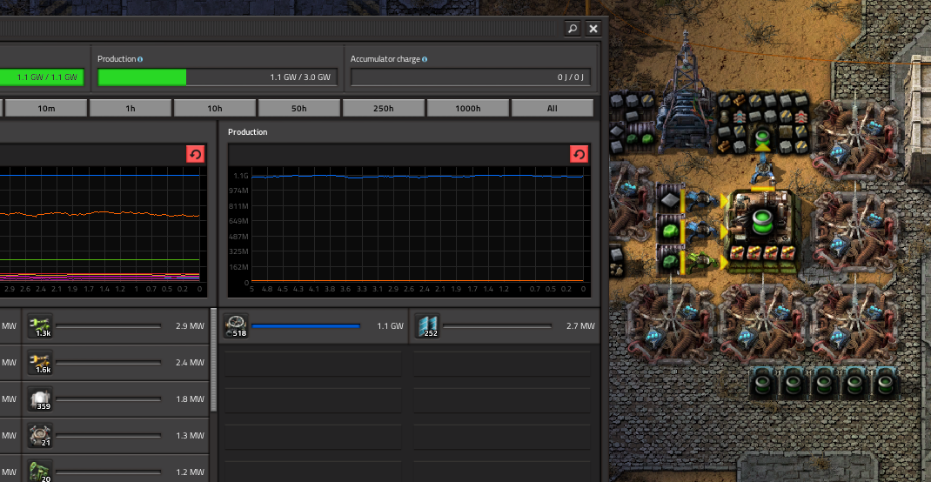Click the '1.2 MW' consumption value

point(190,472)
